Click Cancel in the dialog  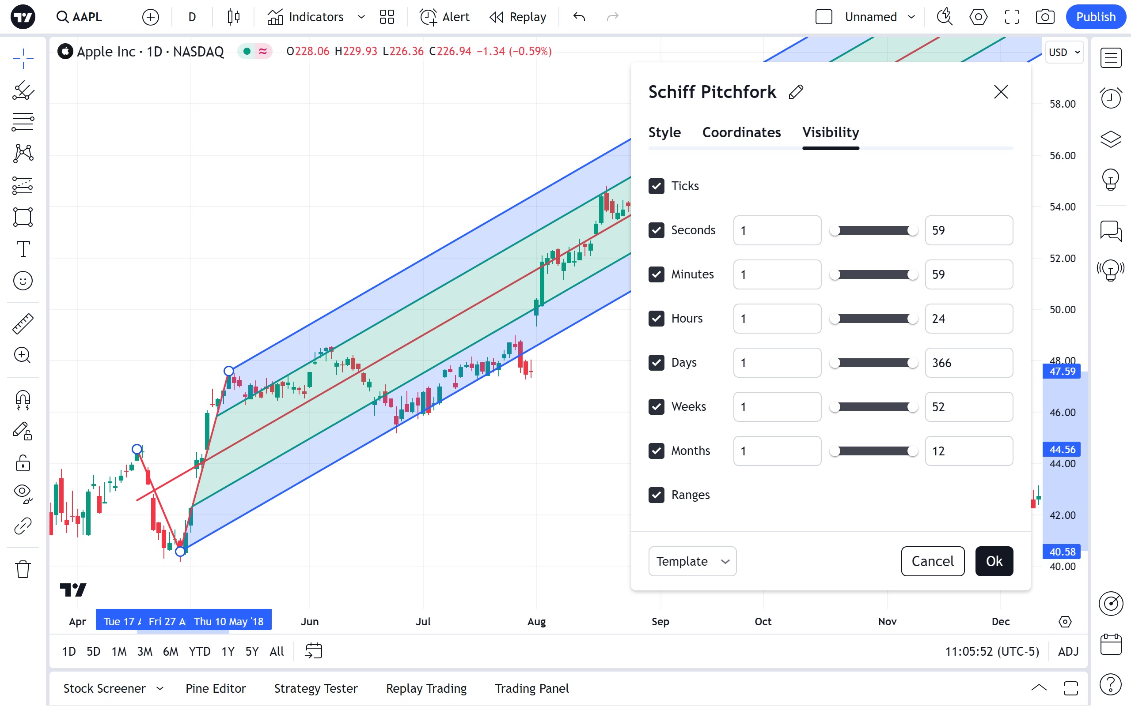[x=932, y=561]
